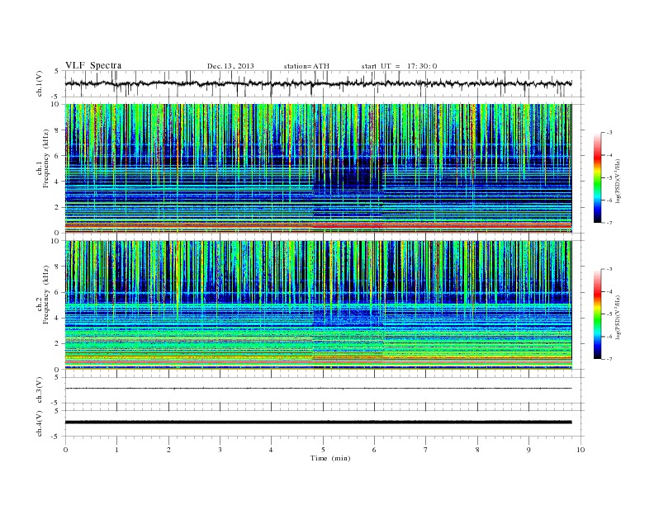Click the "-5" label on ch.2 color bar

pyautogui.click(x=609, y=314)
